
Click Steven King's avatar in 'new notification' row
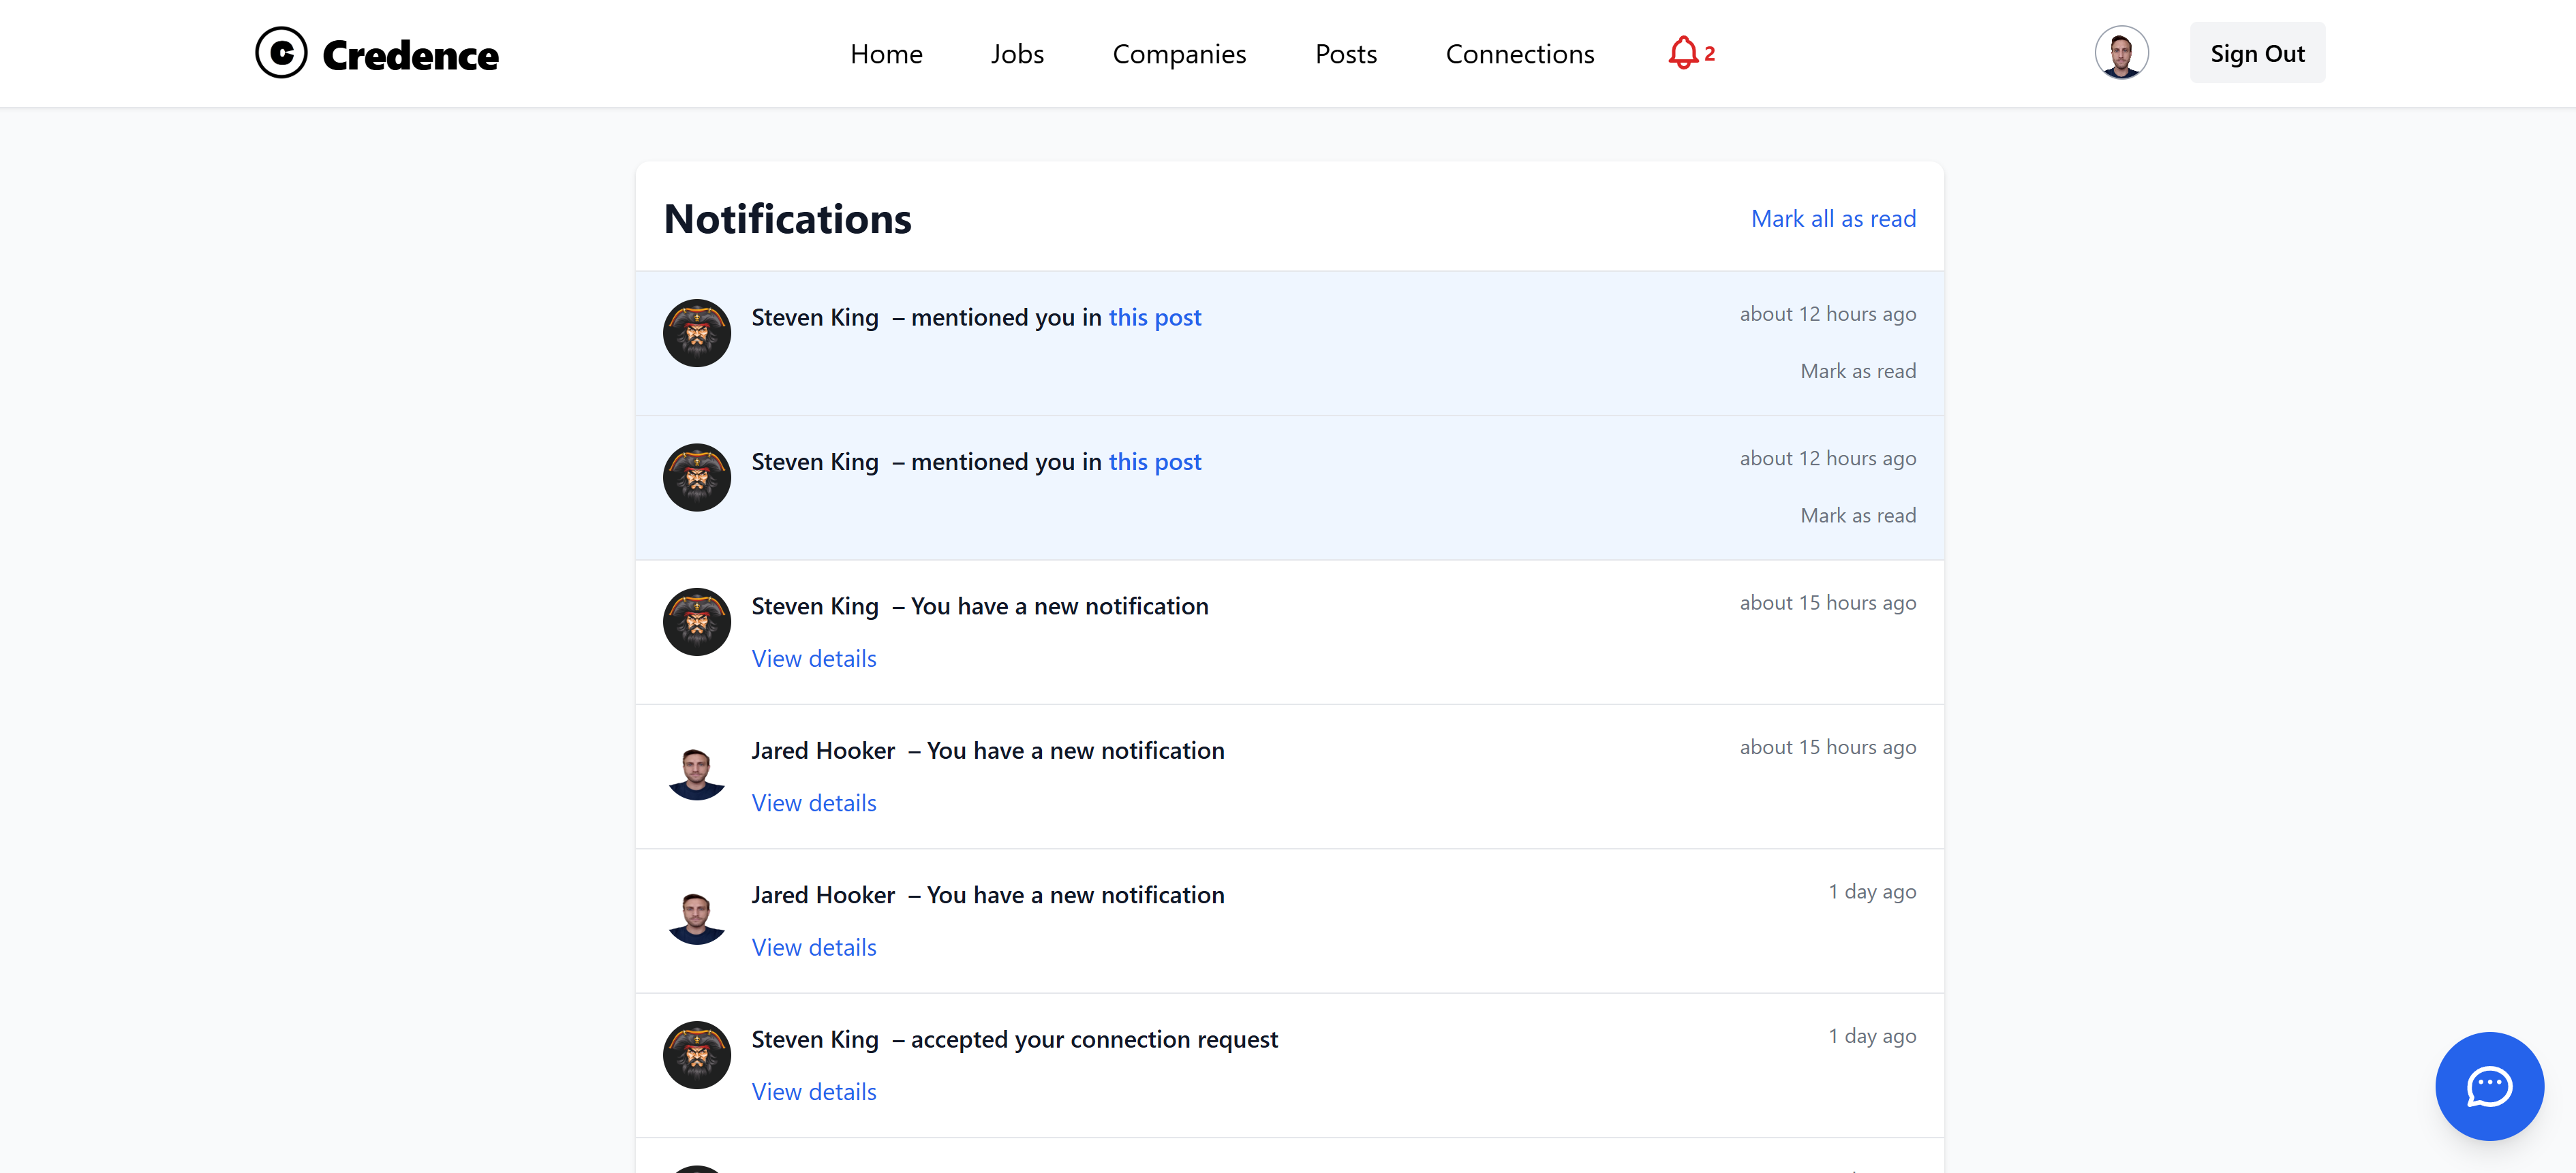pos(696,621)
